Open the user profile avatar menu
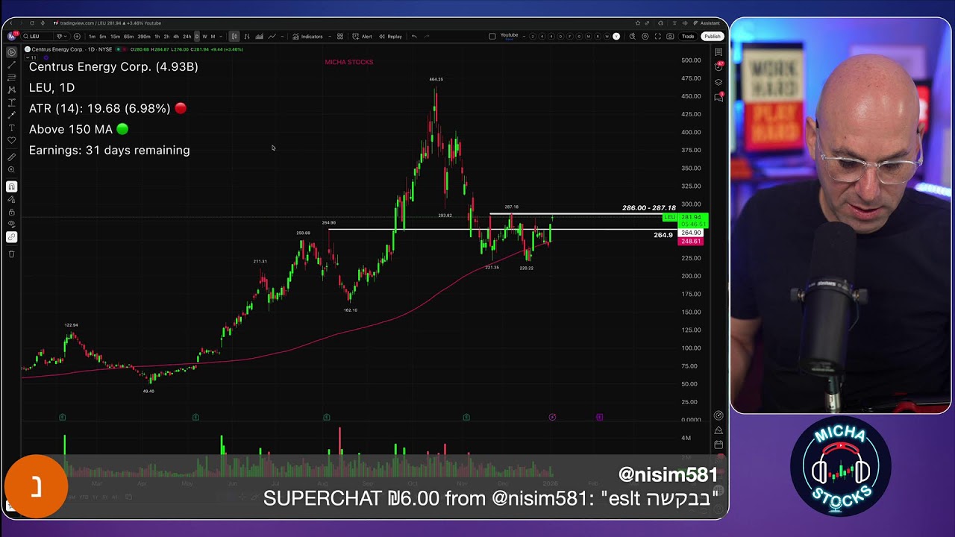This screenshot has height=537, width=955. coord(11,36)
